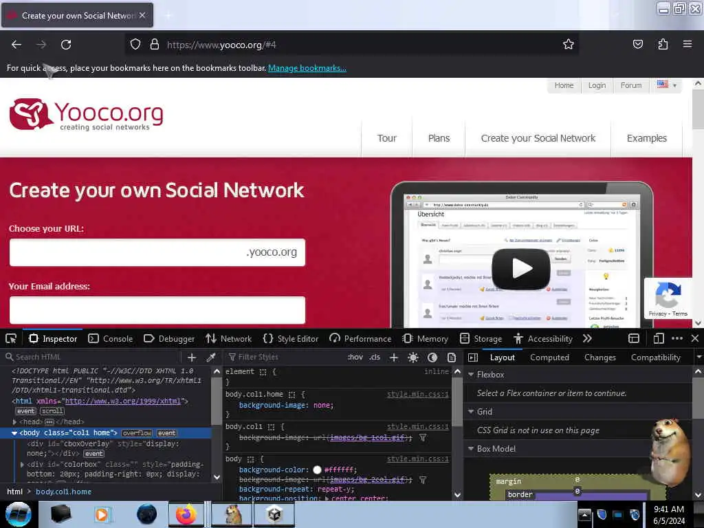Toggle print media simulation icon
The height and width of the screenshot is (528, 704).
452,357
